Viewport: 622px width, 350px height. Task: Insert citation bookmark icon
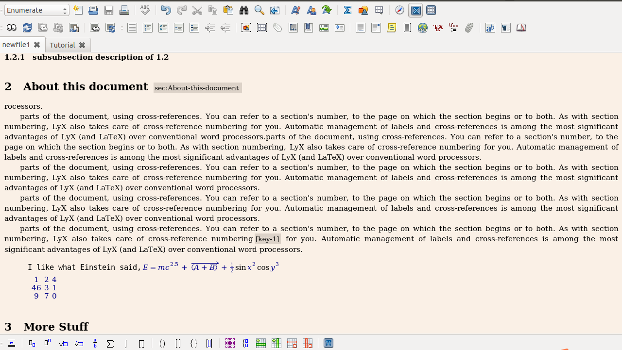click(309, 28)
